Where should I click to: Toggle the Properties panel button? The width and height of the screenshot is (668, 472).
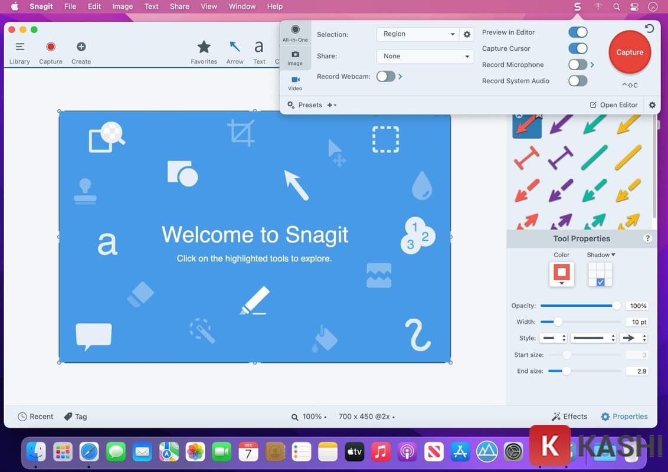pos(624,417)
